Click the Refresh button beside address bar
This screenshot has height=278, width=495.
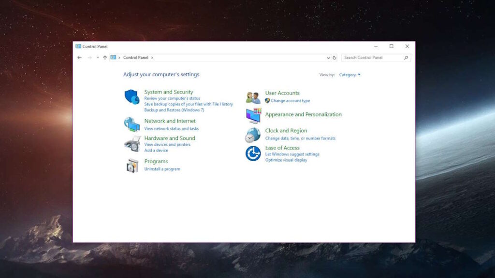click(x=335, y=58)
